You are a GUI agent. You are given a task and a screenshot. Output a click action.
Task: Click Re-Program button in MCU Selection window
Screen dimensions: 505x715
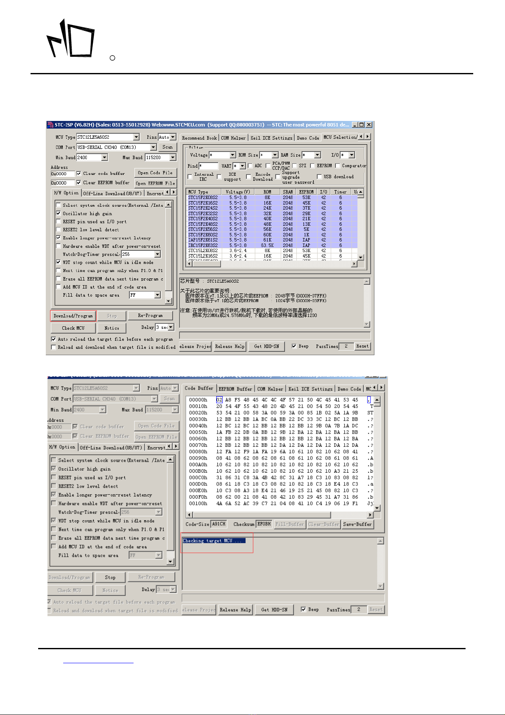coord(150,316)
